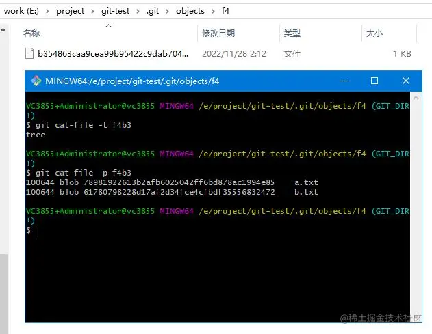Maximize the MINGW64 terminal window
This screenshot has height=334, width=432.
[374, 81]
